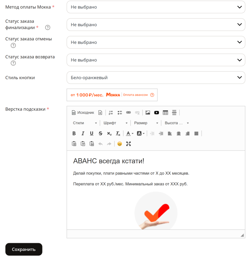249x261 pixels.
Task: Click the Bold formatting icon
Action: 74,133
